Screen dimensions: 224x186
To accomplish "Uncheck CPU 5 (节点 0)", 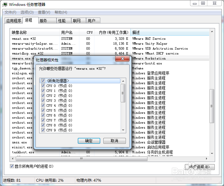I will click(43, 110).
